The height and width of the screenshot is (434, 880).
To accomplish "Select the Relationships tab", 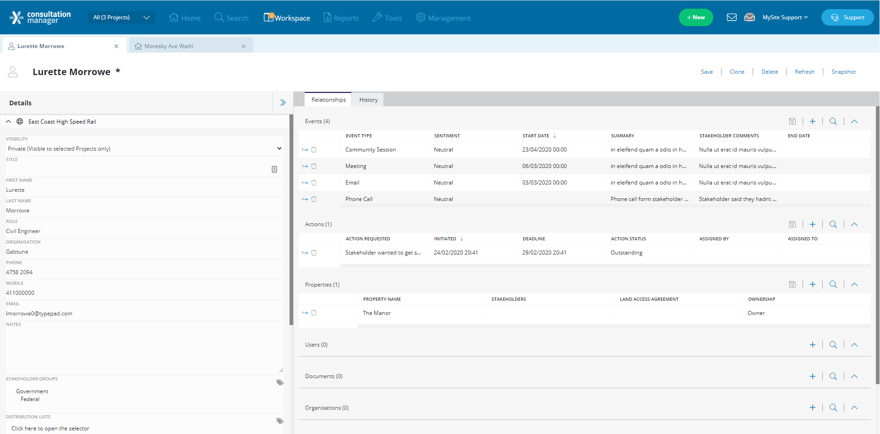I will [x=328, y=100].
